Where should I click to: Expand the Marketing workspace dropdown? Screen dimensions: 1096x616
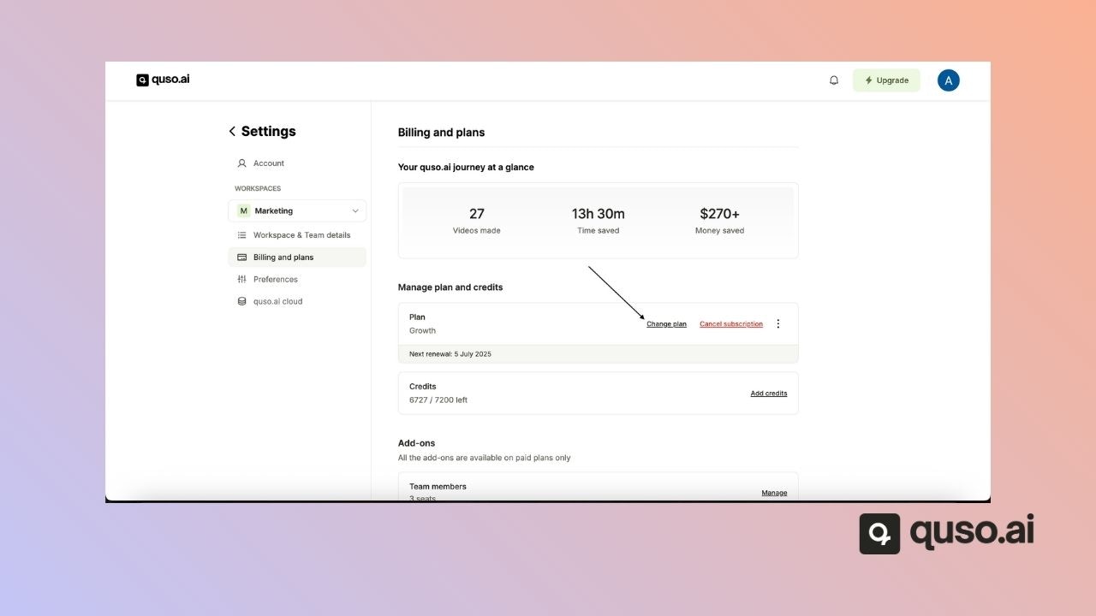[x=297, y=210]
